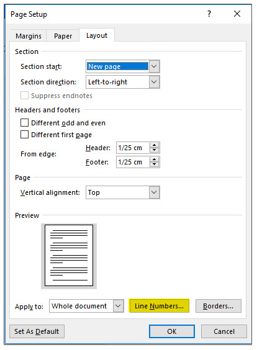Enable Different odd and even checkbox

25,123
